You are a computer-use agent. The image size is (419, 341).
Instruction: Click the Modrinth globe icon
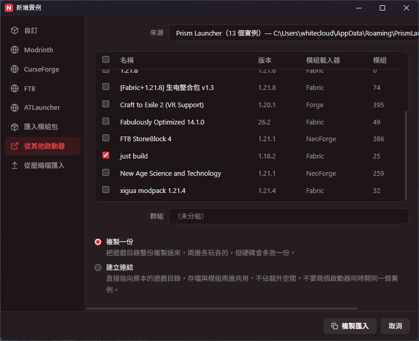(15, 50)
